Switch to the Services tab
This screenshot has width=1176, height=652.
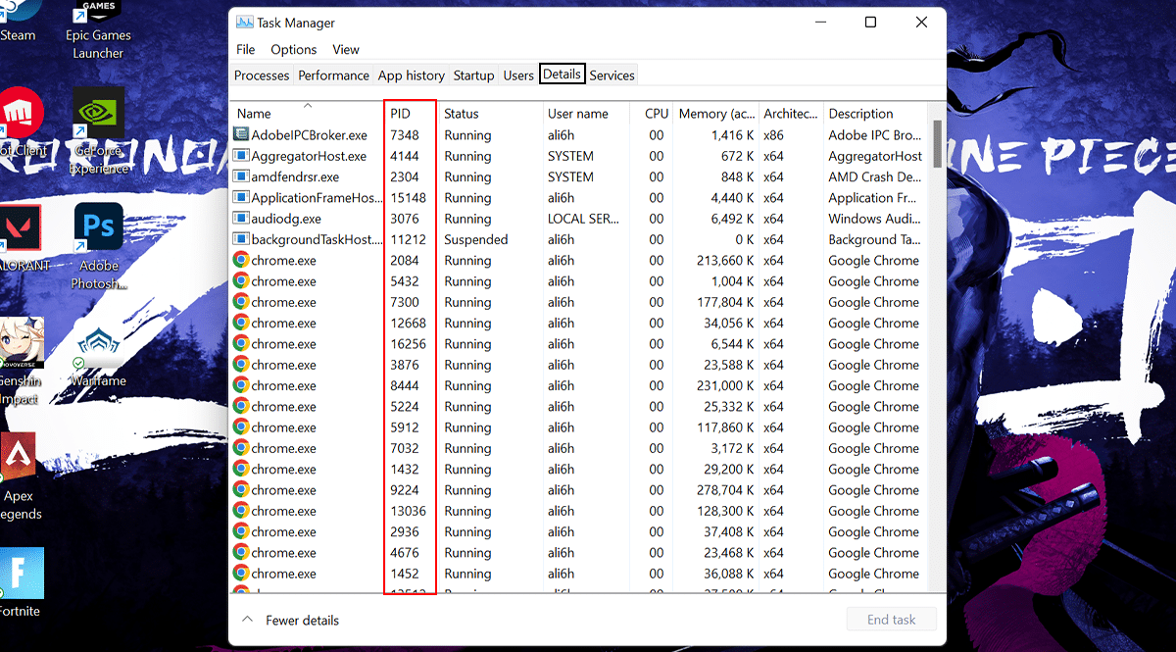pyautogui.click(x=612, y=75)
